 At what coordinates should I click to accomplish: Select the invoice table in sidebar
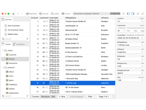(15, 59)
